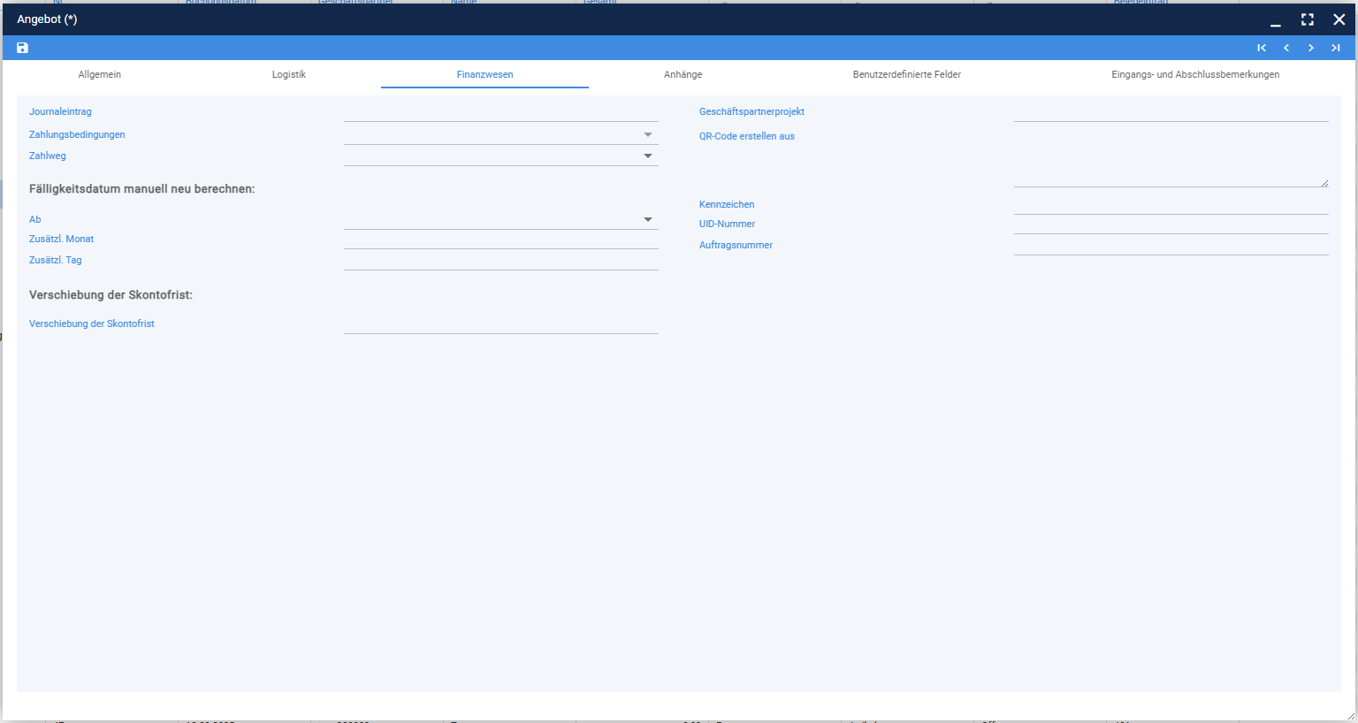
Task: Open the Zahlweg dropdown list
Action: 648,156
